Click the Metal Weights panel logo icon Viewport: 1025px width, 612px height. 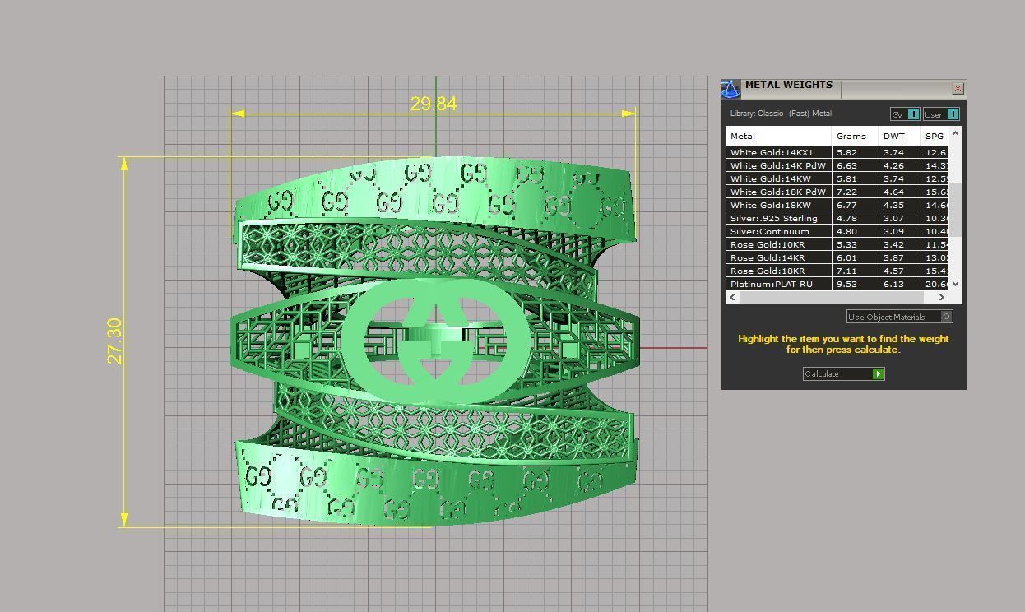pyautogui.click(x=730, y=89)
